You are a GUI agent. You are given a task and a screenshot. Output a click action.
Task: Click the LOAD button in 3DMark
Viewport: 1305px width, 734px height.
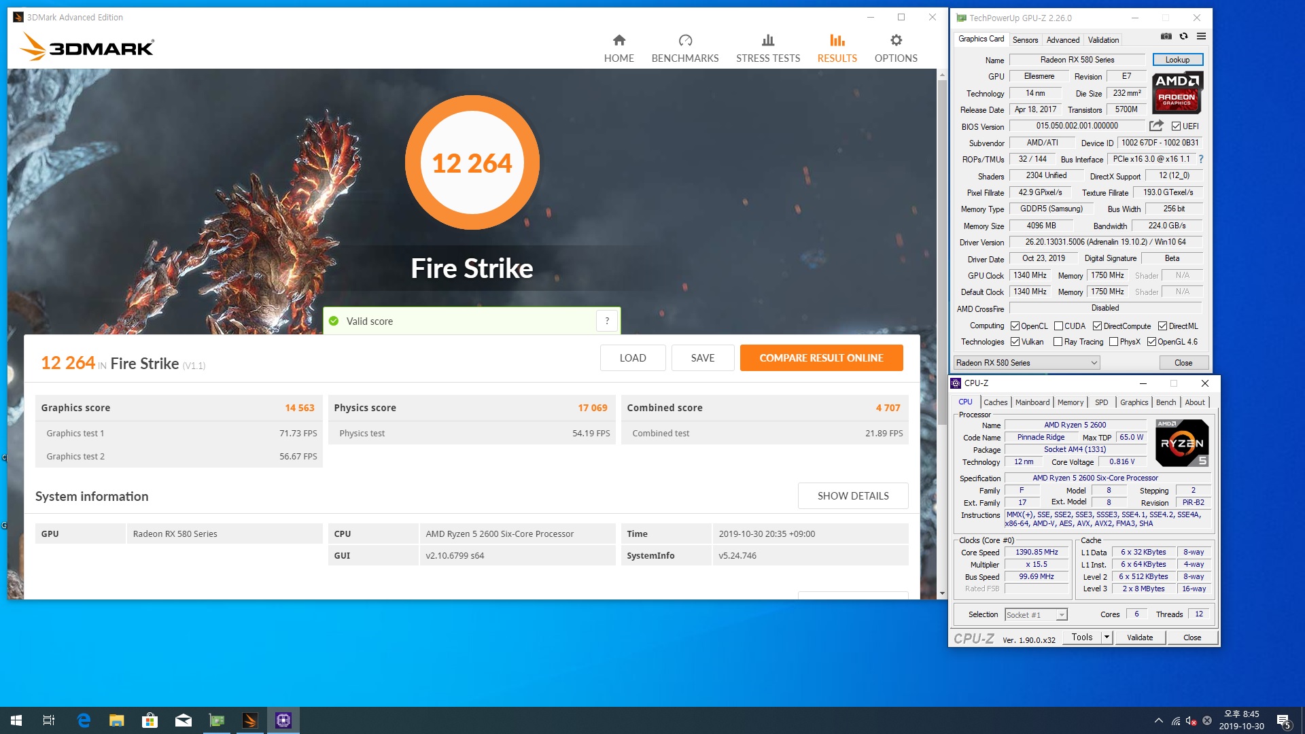633,358
